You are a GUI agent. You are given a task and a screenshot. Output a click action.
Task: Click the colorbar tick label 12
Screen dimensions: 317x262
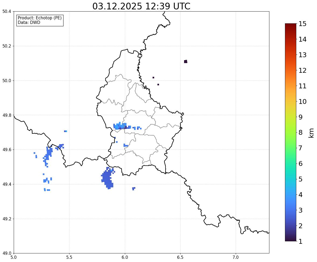pos(302,70)
